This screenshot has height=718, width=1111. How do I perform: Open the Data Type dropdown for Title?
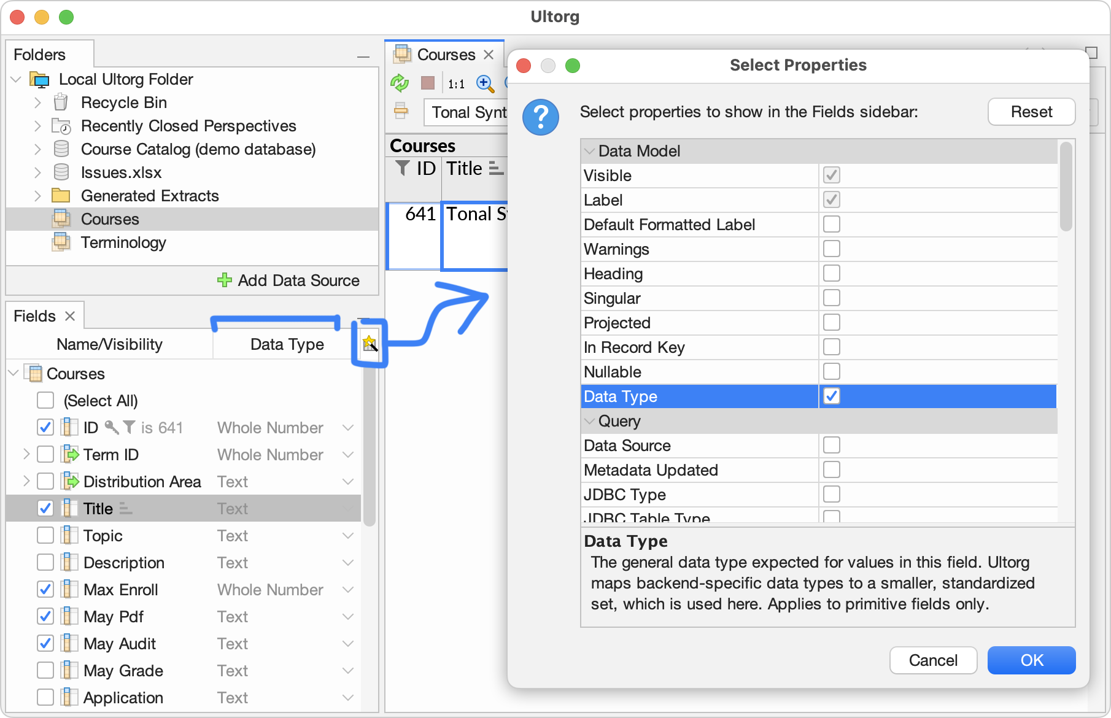tap(348, 508)
